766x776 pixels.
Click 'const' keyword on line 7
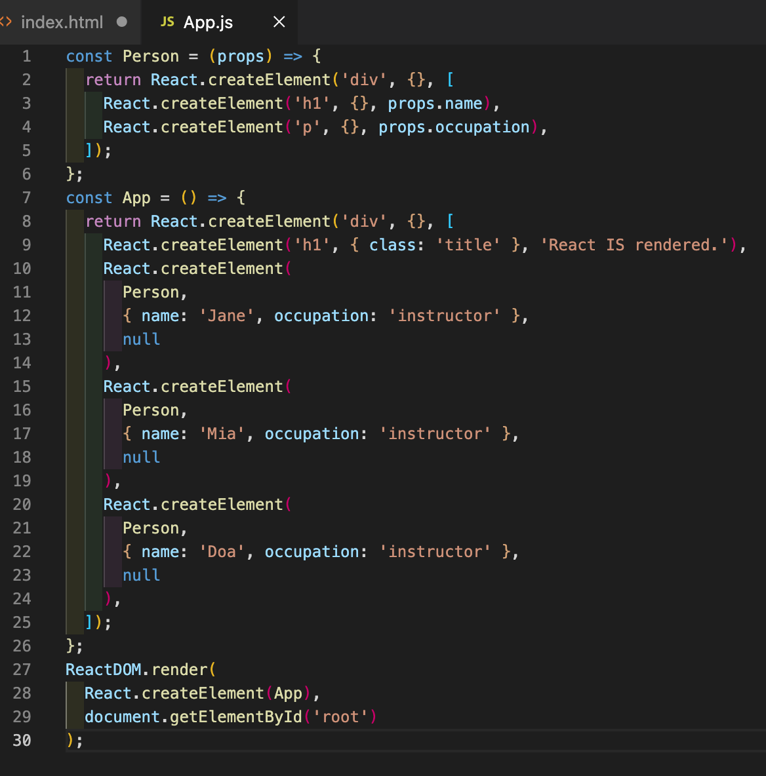tap(89, 197)
